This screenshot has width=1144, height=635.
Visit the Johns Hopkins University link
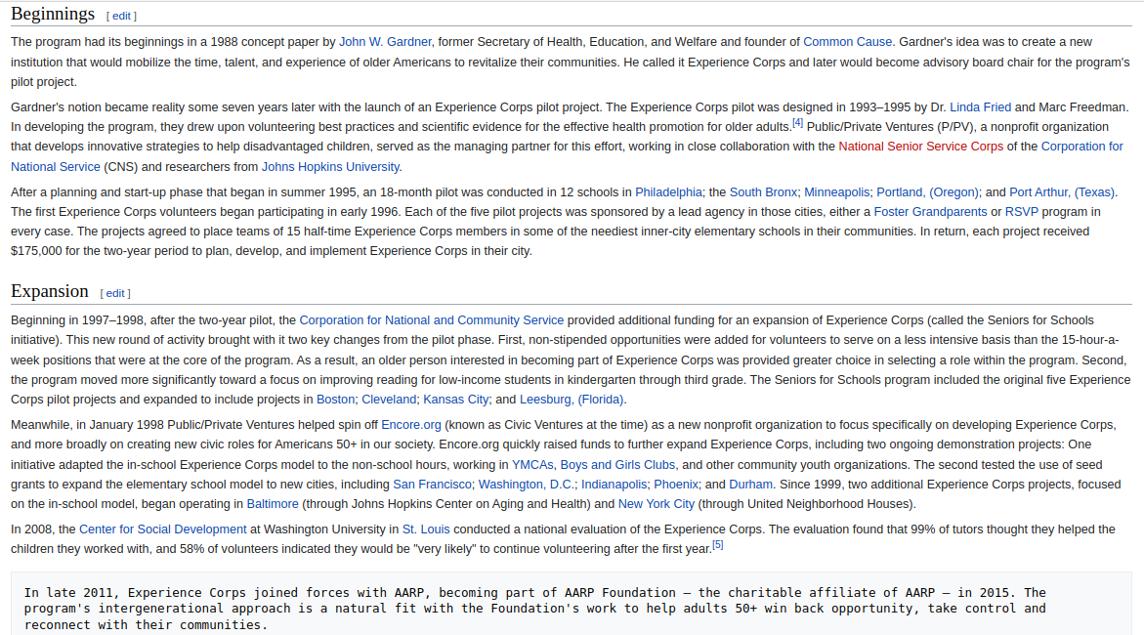coord(330,166)
